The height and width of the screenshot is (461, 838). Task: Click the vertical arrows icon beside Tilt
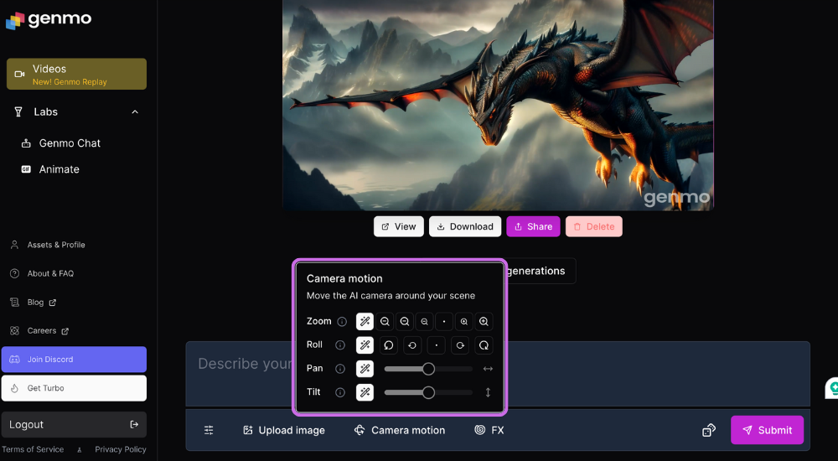488,392
